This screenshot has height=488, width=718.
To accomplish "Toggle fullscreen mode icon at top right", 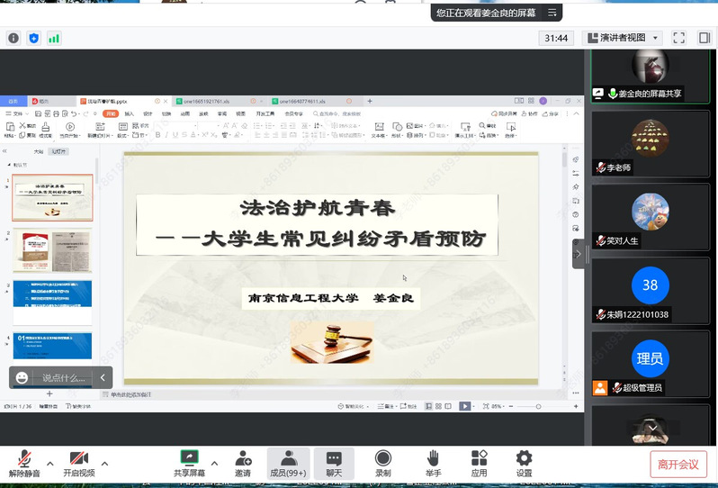I will [679, 38].
